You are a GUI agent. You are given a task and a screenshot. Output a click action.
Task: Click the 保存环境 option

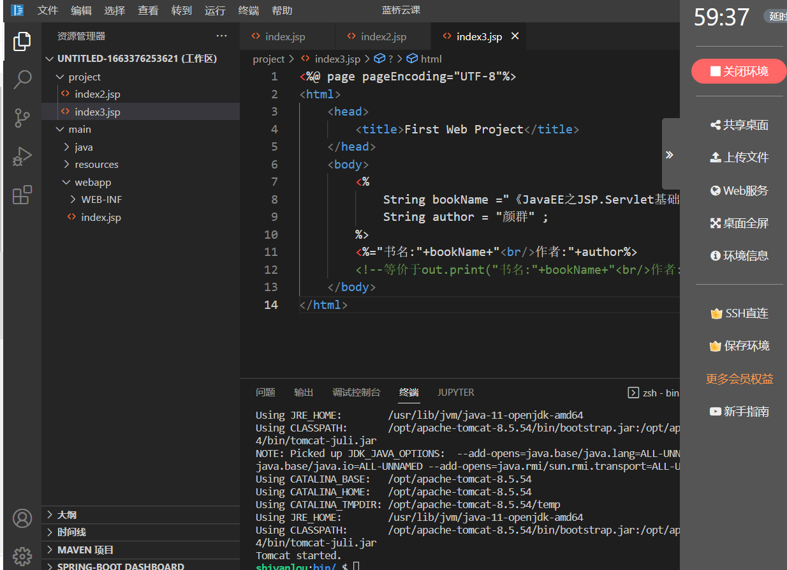coord(739,346)
